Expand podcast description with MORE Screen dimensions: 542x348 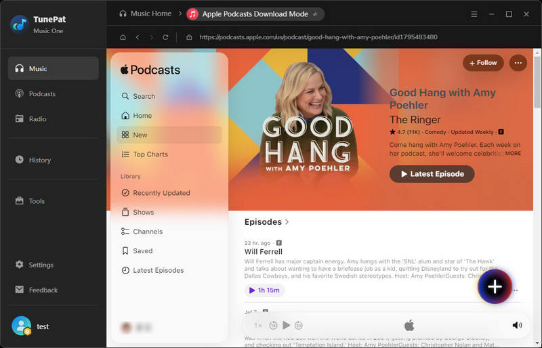click(513, 154)
